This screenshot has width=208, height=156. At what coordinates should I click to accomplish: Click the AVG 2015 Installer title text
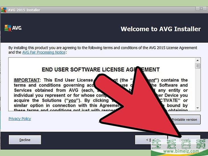coord(24,10)
